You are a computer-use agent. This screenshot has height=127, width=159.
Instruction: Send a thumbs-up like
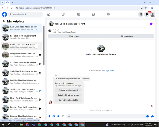point(152,117)
